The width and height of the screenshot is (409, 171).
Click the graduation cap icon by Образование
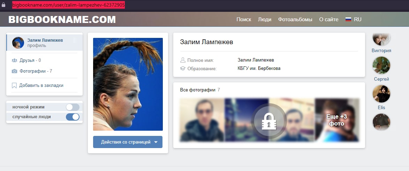183,68
